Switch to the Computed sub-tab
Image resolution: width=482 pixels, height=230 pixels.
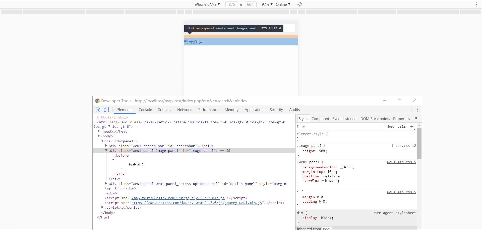pyautogui.click(x=320, y=119)
